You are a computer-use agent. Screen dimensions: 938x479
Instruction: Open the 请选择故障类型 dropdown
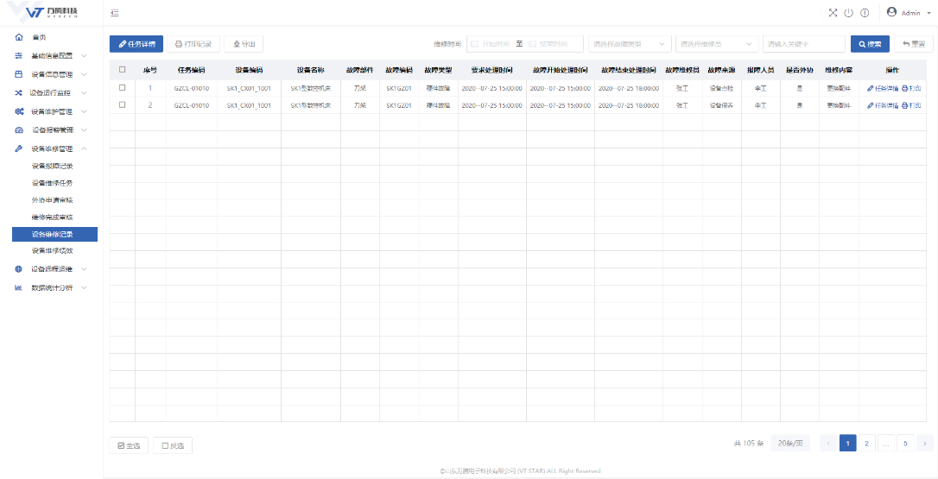(x=629, y=44)
